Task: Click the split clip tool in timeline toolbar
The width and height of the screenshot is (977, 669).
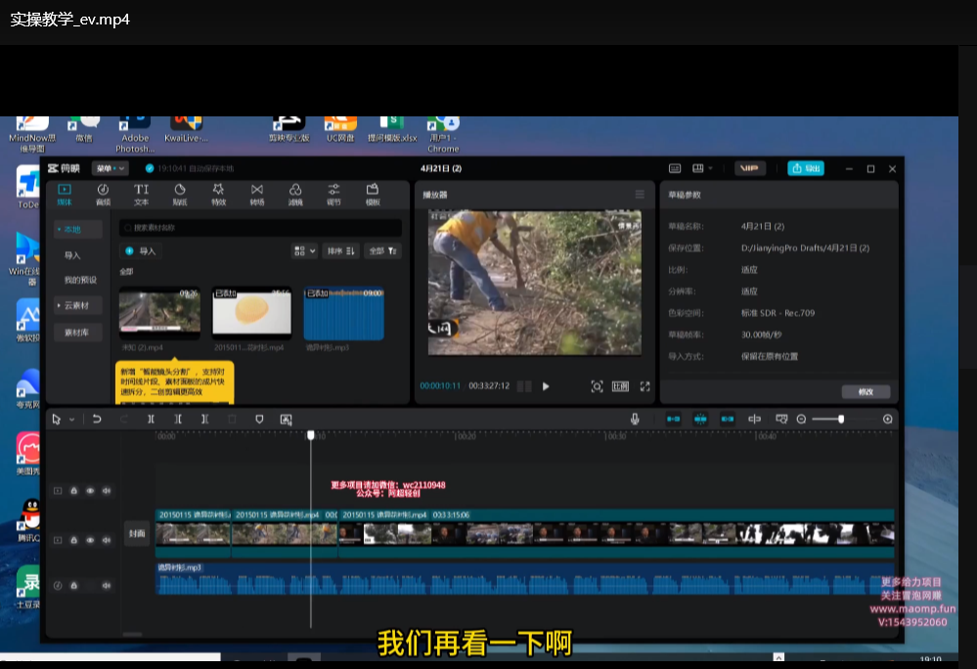Action: (151, 420)
